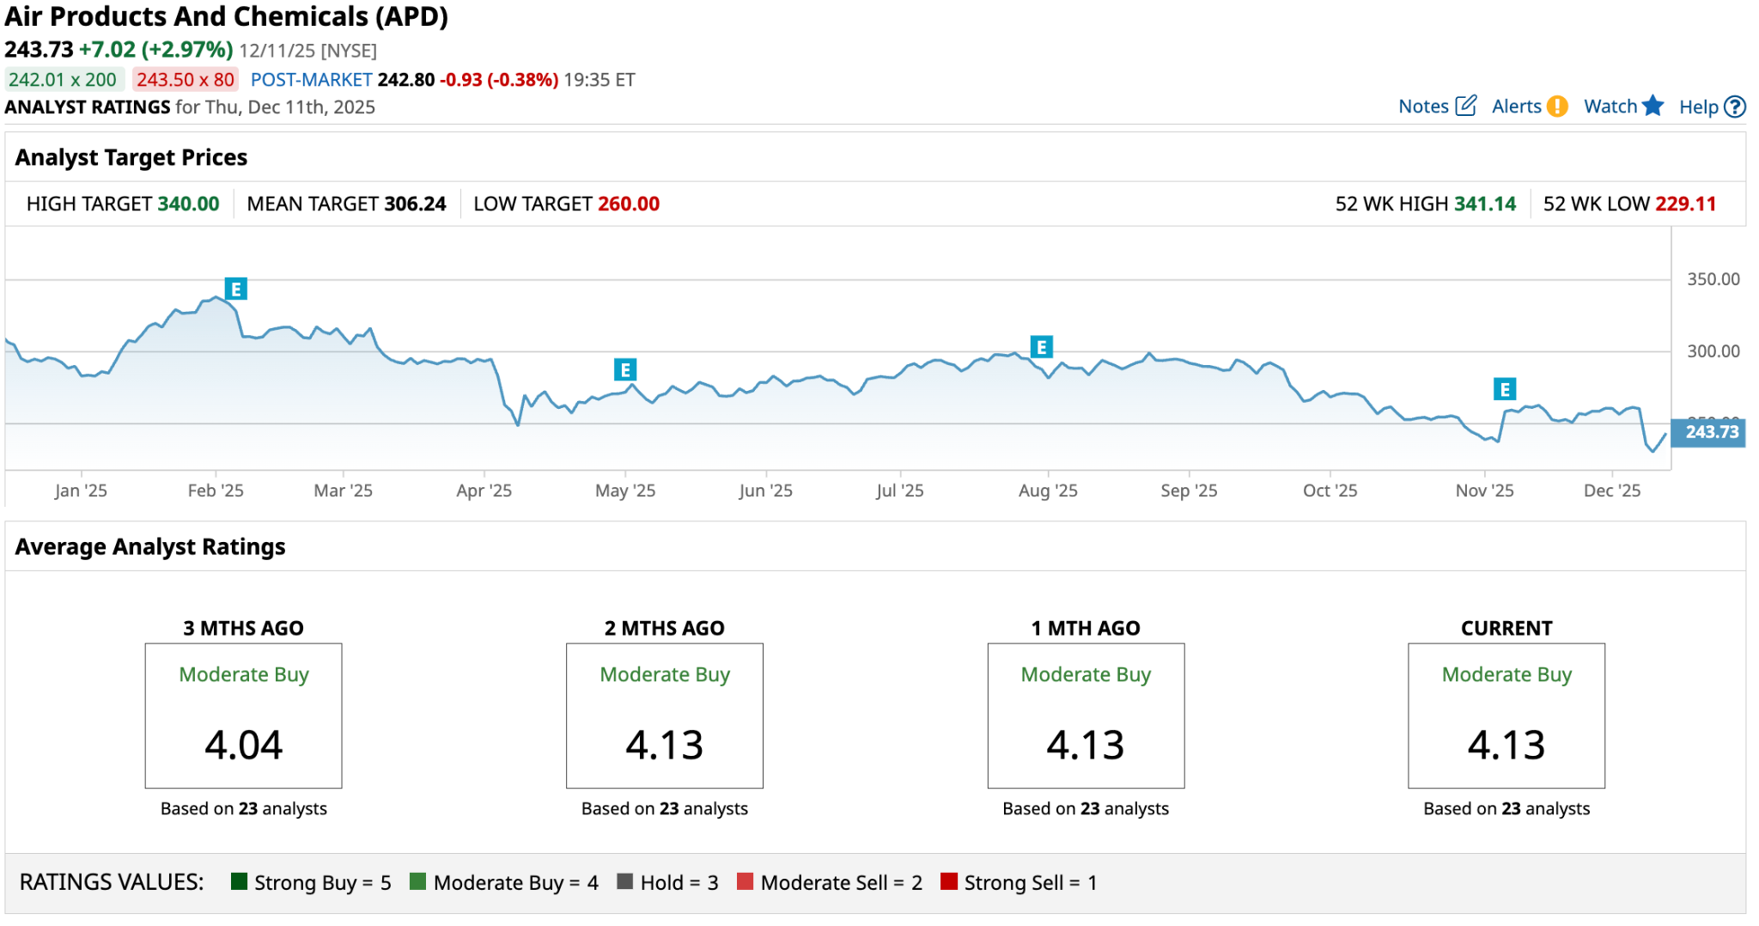Click the 243.73 current price chart label
The image size is (1759, 926).
(x=1710, y=432)
